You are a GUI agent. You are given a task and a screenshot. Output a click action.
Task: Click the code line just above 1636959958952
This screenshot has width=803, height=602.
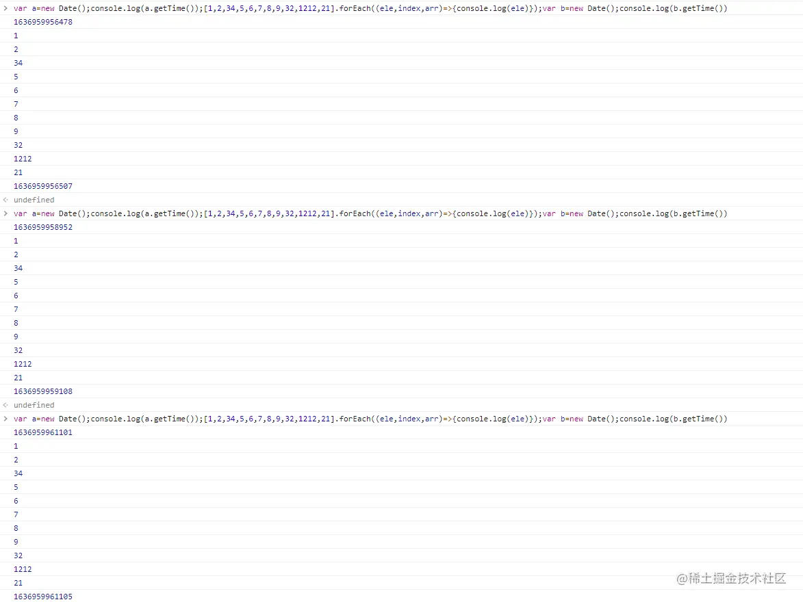(370, 214)
